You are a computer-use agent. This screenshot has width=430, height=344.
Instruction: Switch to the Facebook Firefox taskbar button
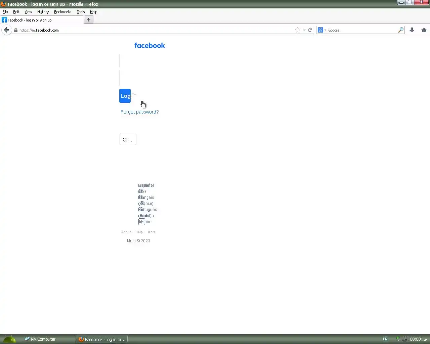102,339
